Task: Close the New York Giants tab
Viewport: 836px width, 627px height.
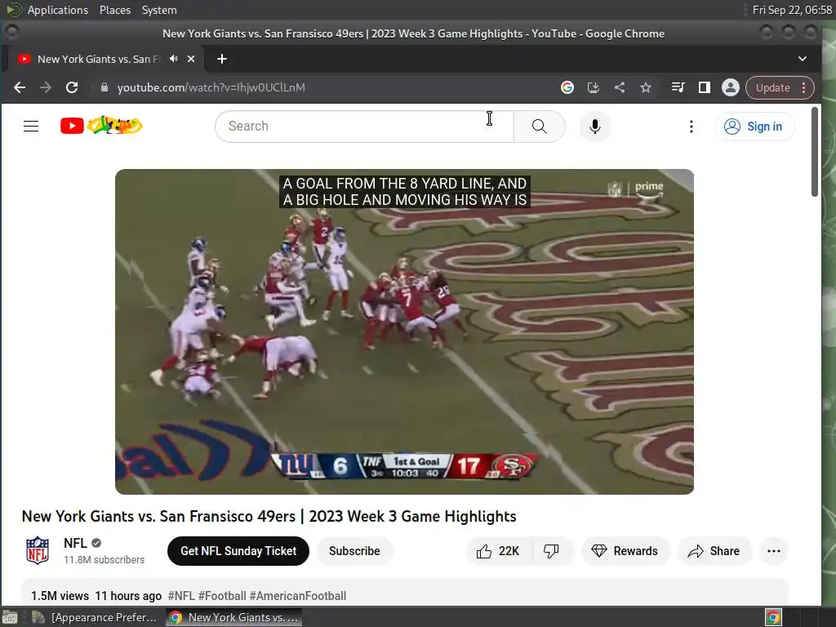Action: click(191, 59)
